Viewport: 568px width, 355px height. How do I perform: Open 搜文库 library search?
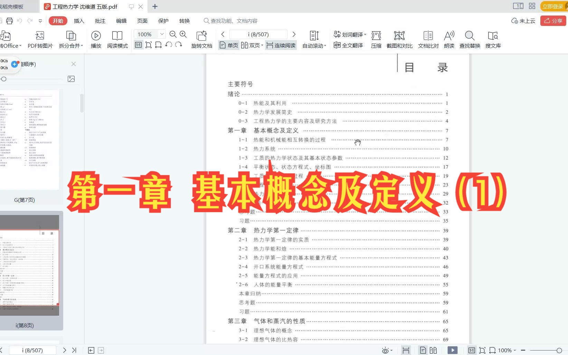click(x=493, y=40)
